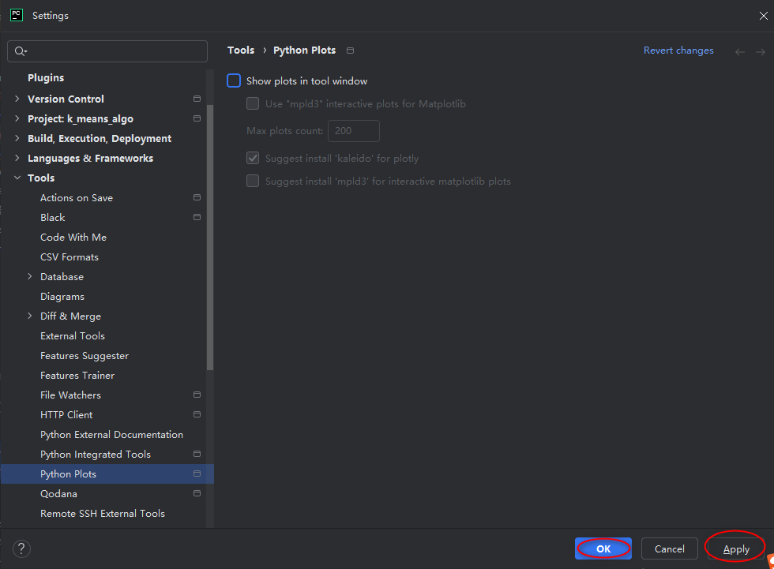Open Python Integrated Tools settings
Viewport: 774px width, 569px height.
[x=96, y=454]
